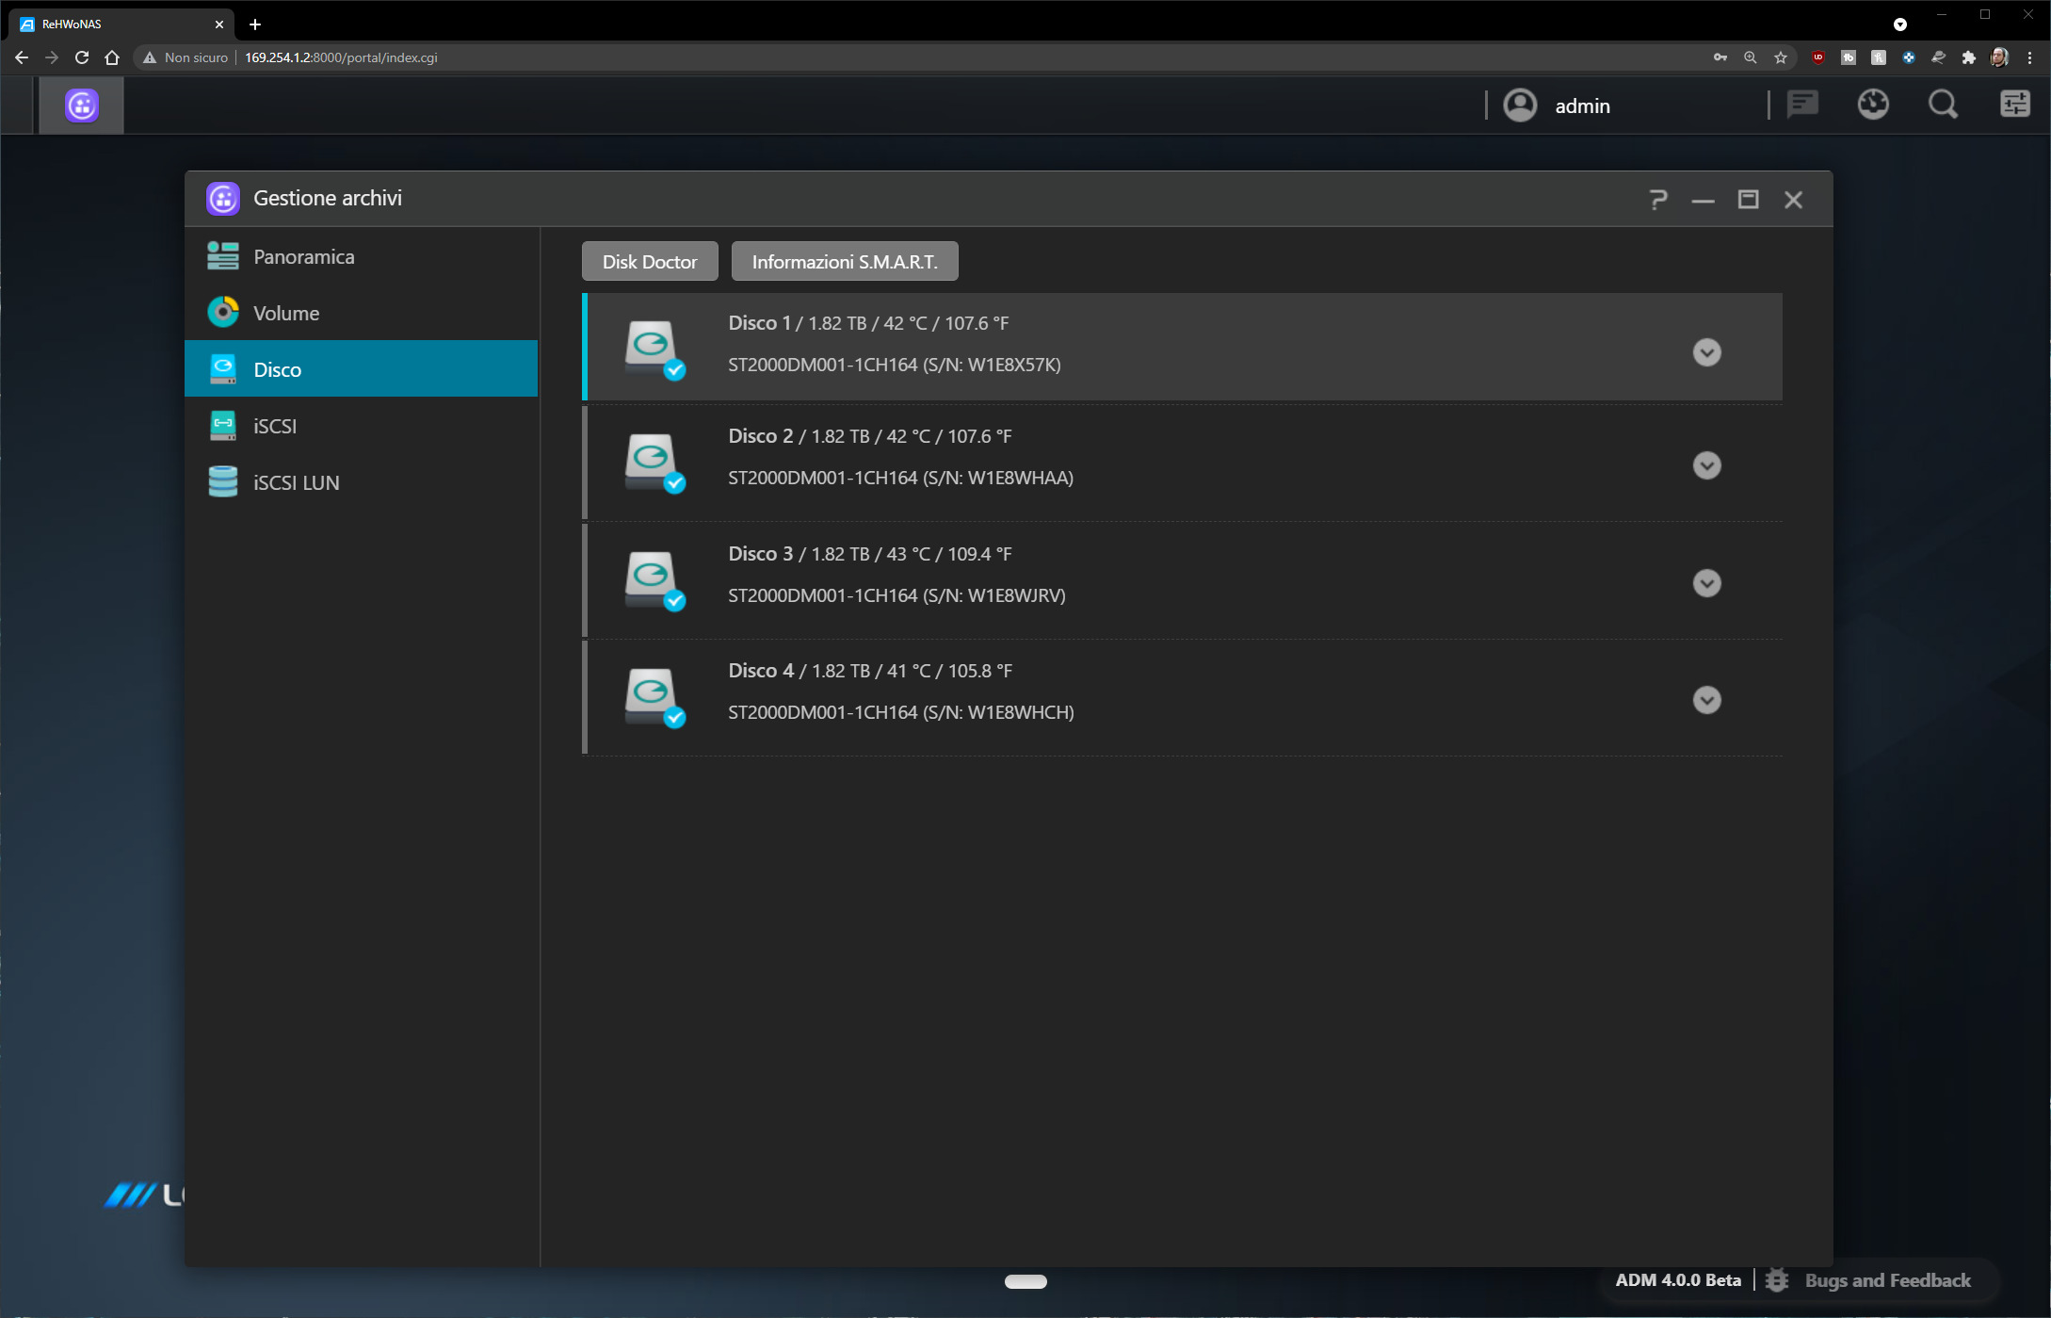Bookmark page with star icon
2051x1318 pixels.
pyautogui.click(x=1780, y=57)
